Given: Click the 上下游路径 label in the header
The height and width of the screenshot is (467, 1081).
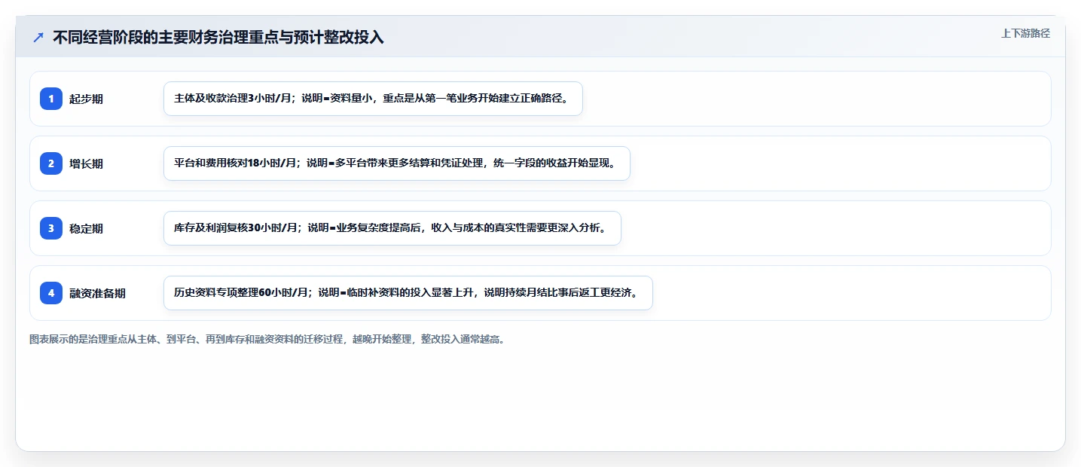Looking at the screenshot, I should coord(1025,33).
